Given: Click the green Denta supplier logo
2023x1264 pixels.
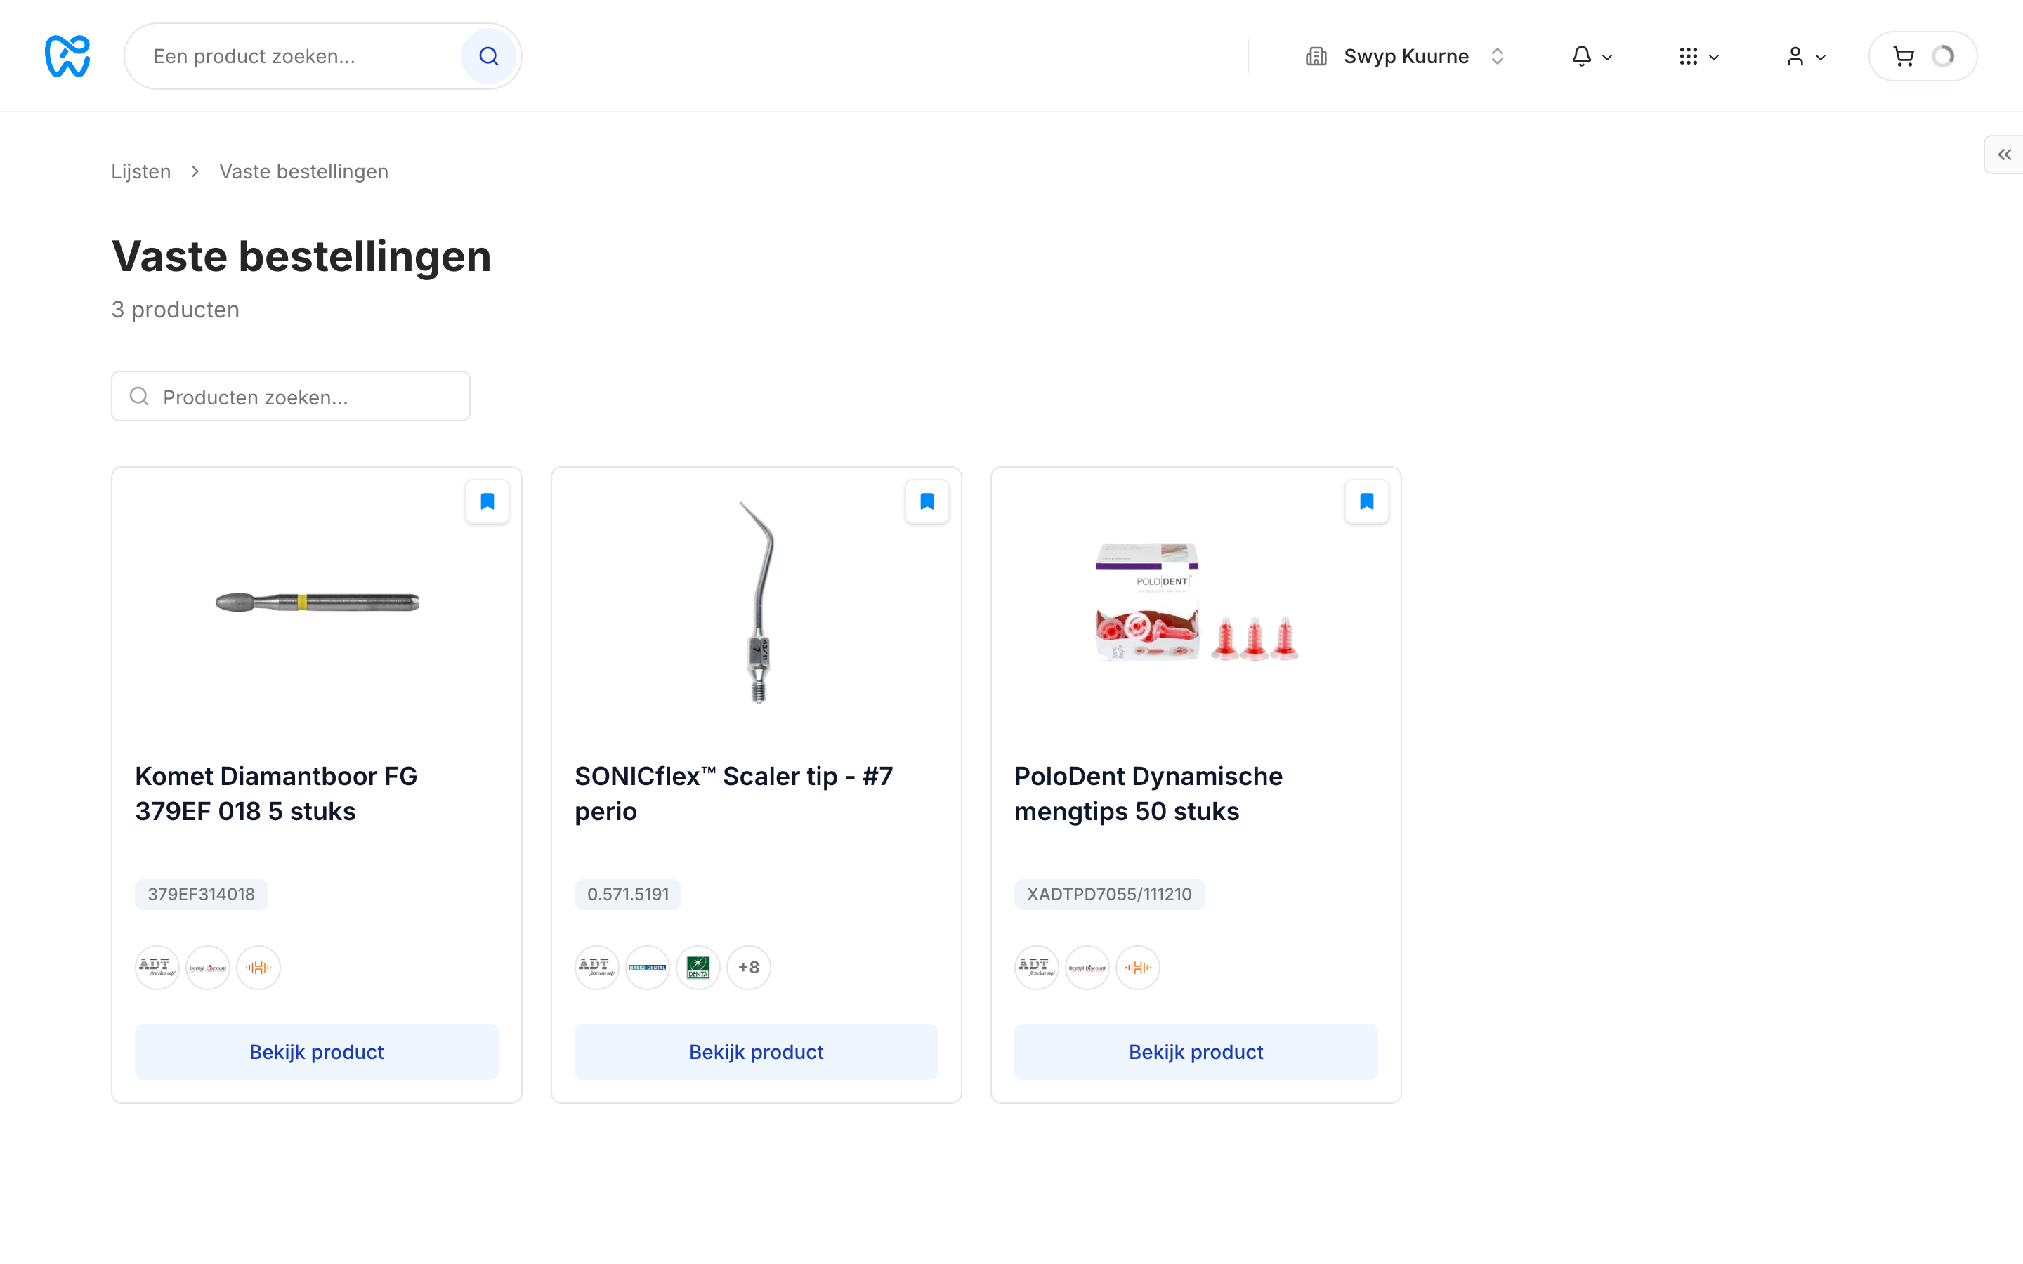Looking at the screenshot, I should pyautogui.click(x=698, y=967).
